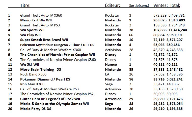
Task: Click Prince Caspian WII row title
Action: [58, 55]
